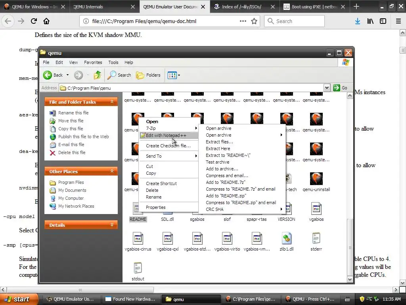Image resolution: width=406 pixels, height=305 pixels.
Task: Expand the CRC SHA submenu
Action: pyautogui.click(x=242, y=209)
